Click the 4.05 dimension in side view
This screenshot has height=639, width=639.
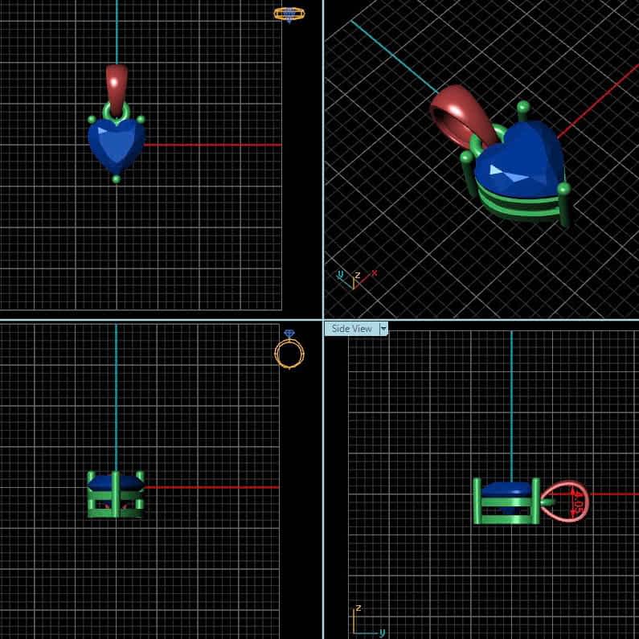click(576, 501)
